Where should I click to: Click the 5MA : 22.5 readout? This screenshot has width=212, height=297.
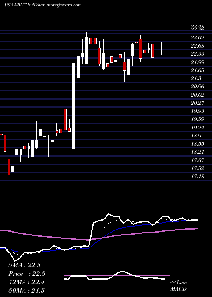[25, 265]
